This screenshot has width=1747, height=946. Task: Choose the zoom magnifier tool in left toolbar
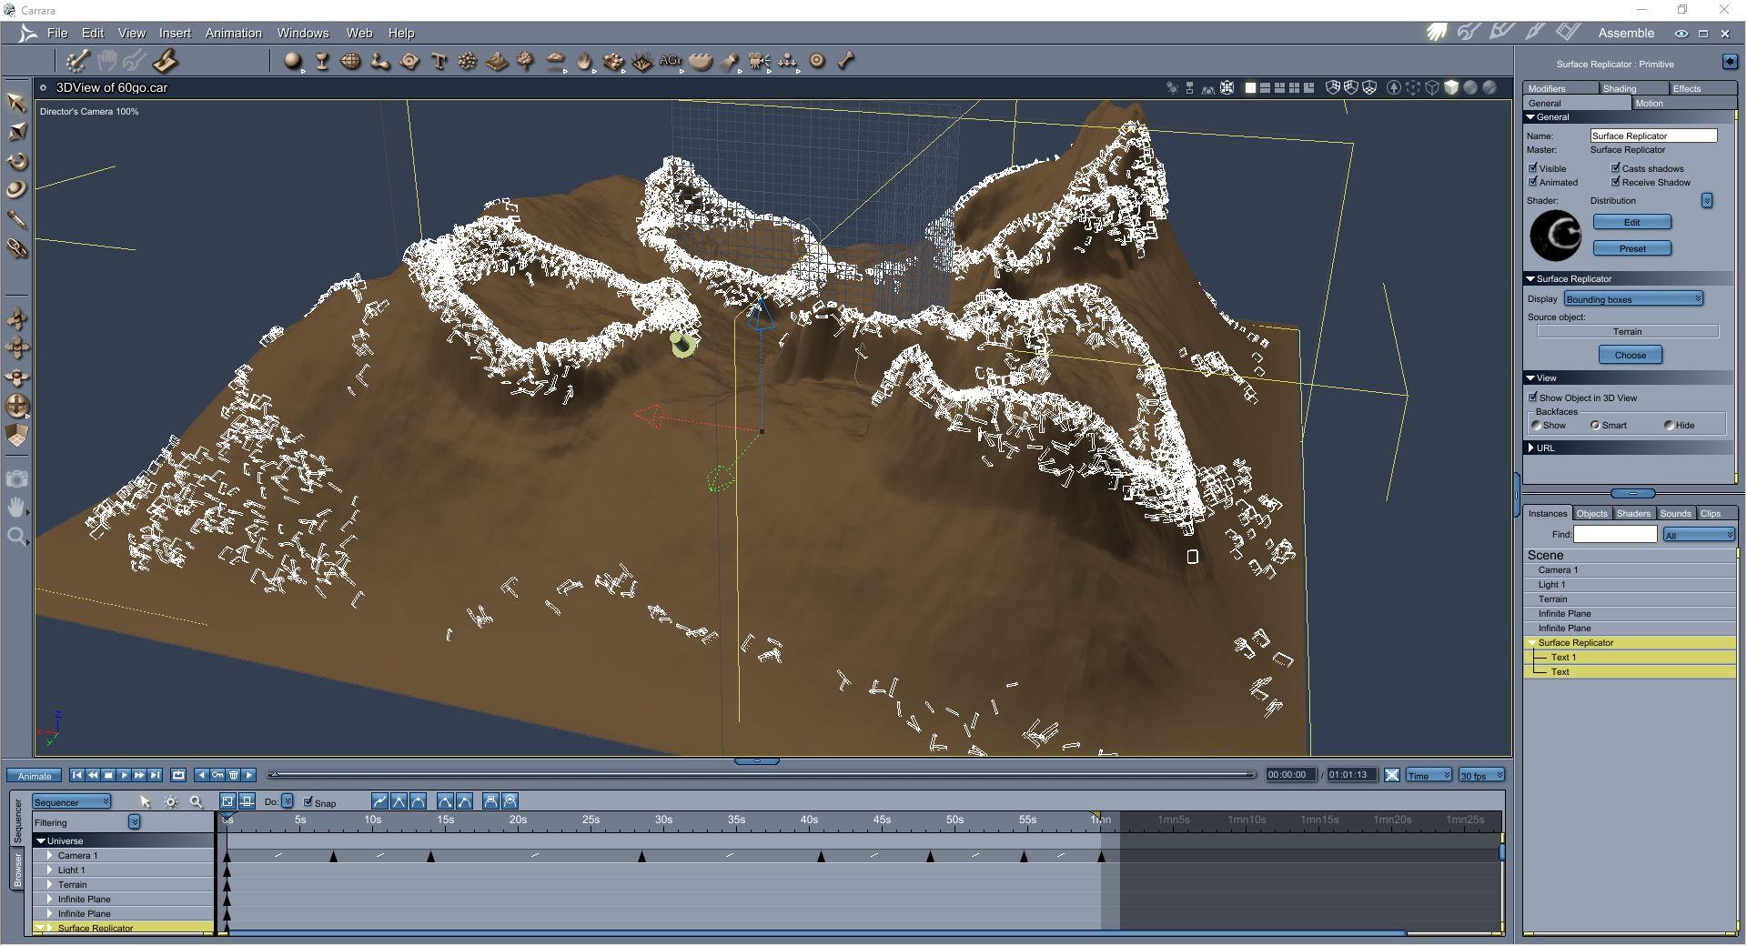coord(16,537)
